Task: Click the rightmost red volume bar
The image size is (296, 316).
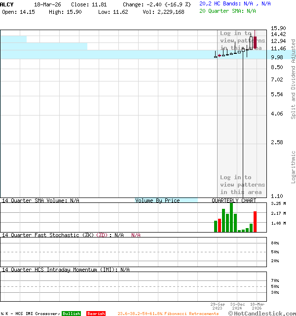Action: click(x=255, y=222)
